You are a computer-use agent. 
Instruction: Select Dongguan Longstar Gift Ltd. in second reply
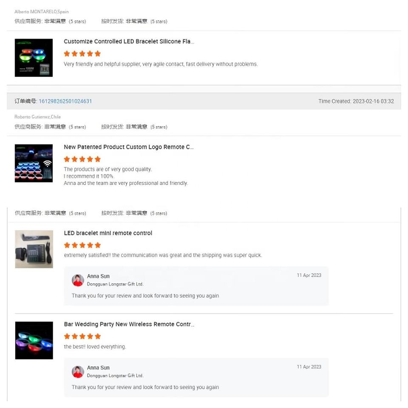tap(115, 375)
